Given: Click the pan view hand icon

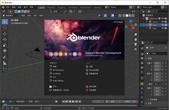Looking at the screenshot, I should click(x=135, y=39).
